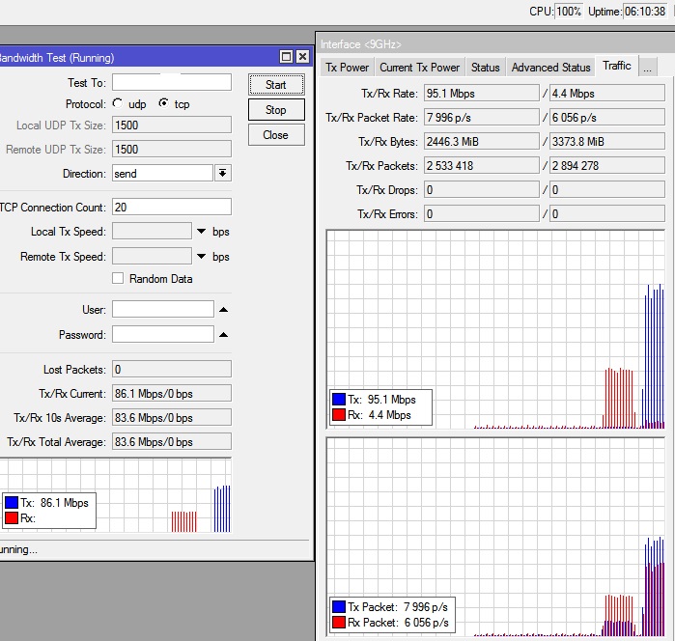Click the Direction field showing send

[163, 173]
